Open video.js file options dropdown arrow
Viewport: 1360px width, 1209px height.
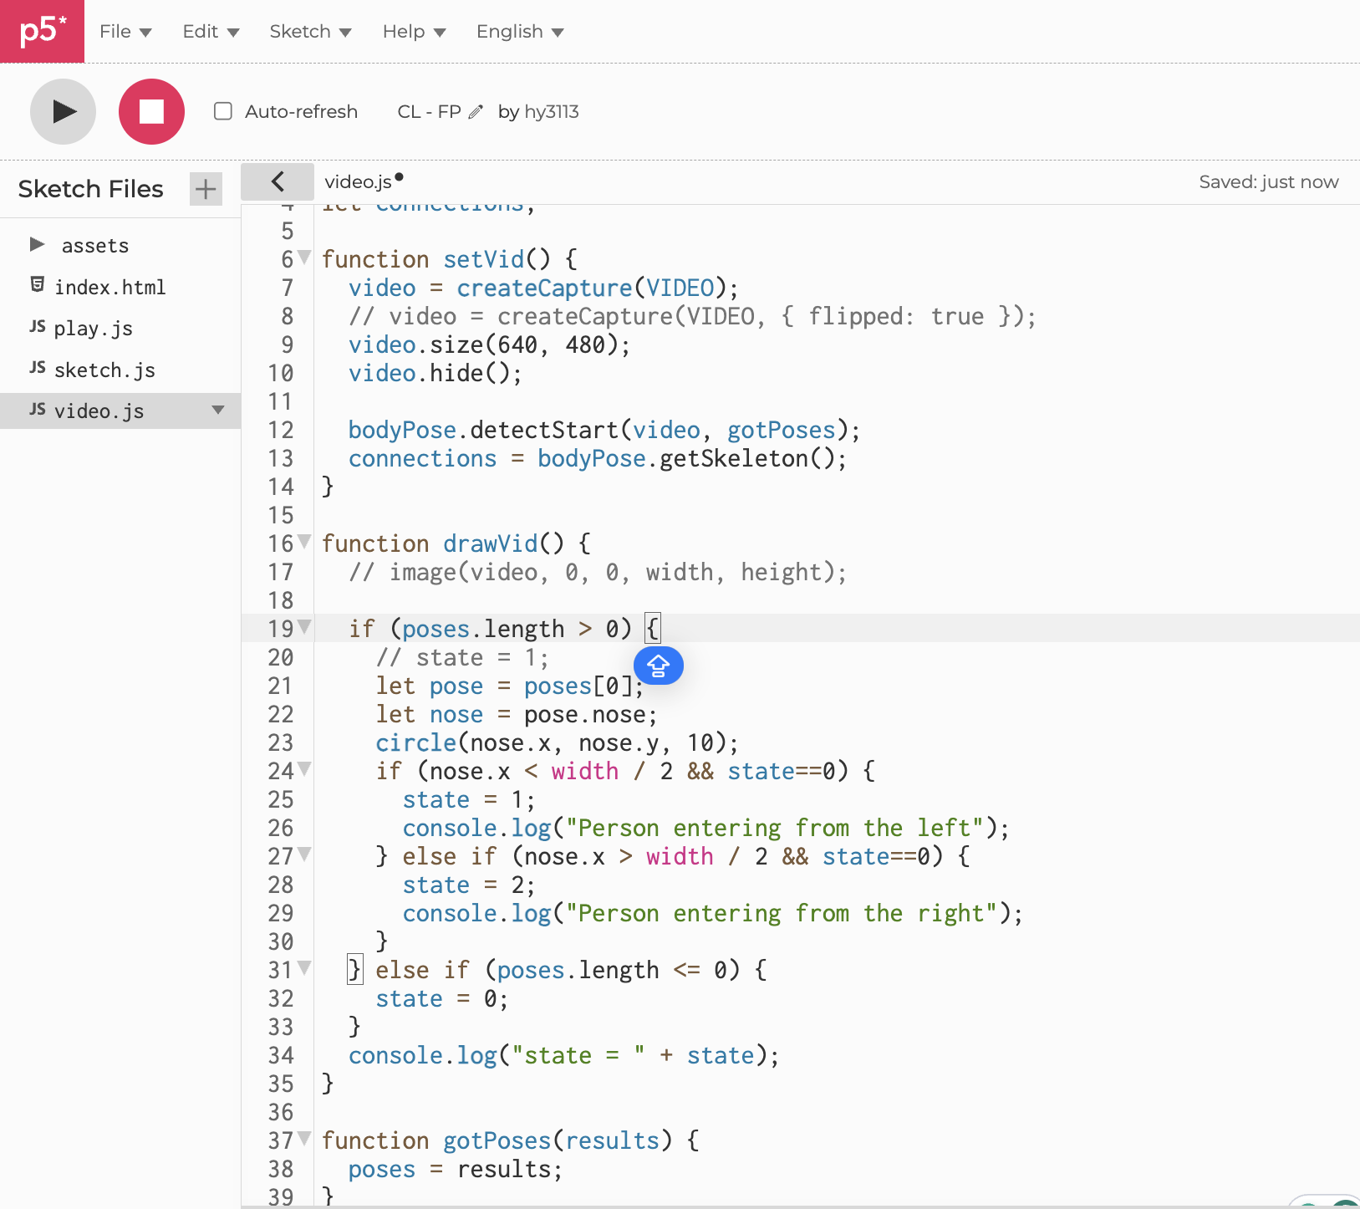(x=218, y=411)
